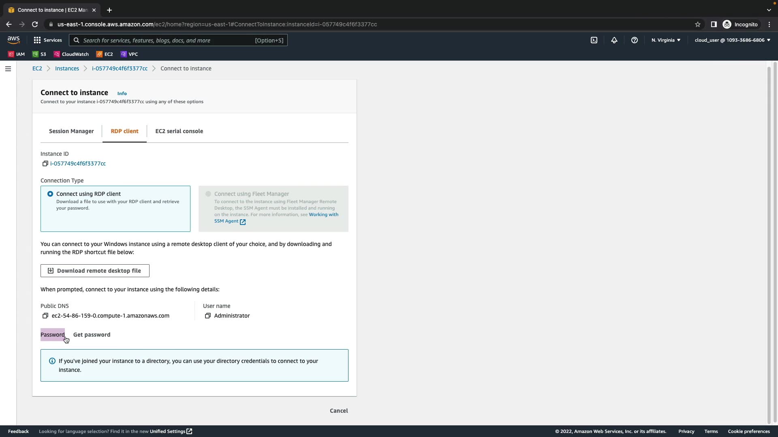
Task: Open the notifications bell icon
Action: point(614,40)
